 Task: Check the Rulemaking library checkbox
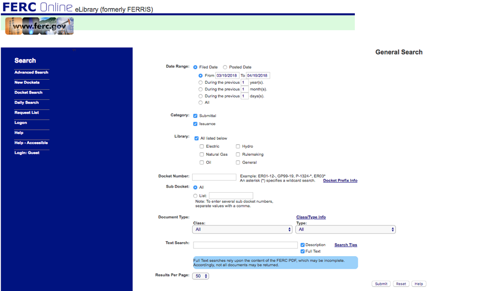tap(238, 154)
